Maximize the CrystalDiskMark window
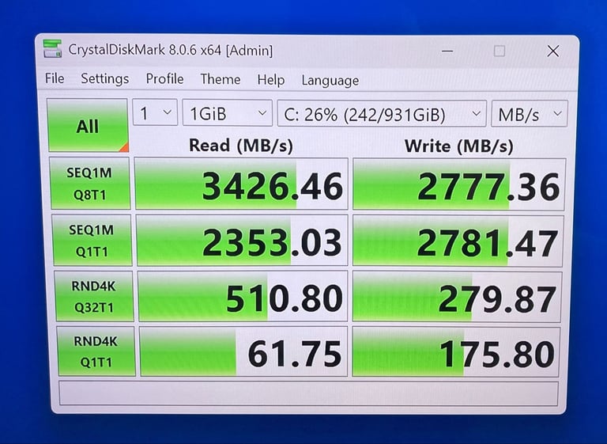The height and width of the screenshot is (444, 607). coord(500,51)
